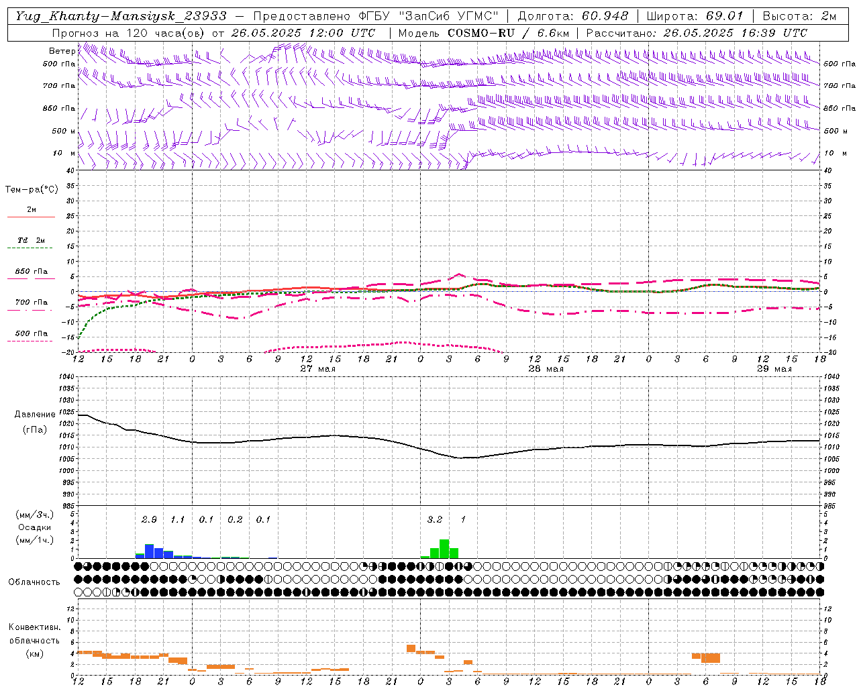Image resolution: width=859 pixels, height=687 pixels.
Task: Click the 3.2 precipitation total value
Action: tap(435, 519)
